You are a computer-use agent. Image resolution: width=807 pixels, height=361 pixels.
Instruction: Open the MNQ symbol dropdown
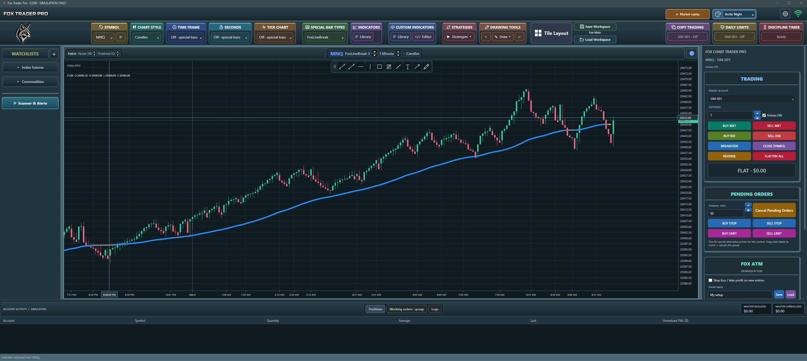(x=104, y=37)
